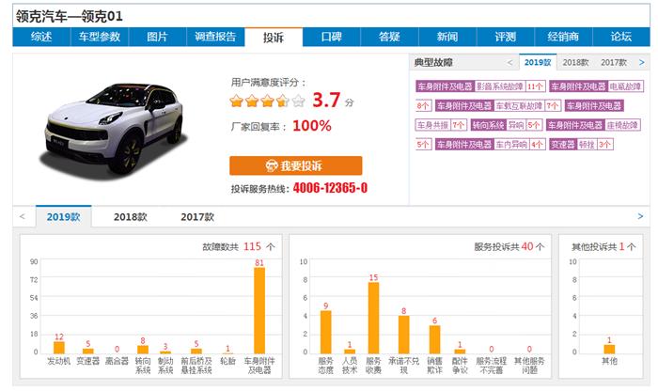The image size is (658, 391).
Task: Click the 车身附件及电器 bar labeled 81
Action: tap(259, 310)
